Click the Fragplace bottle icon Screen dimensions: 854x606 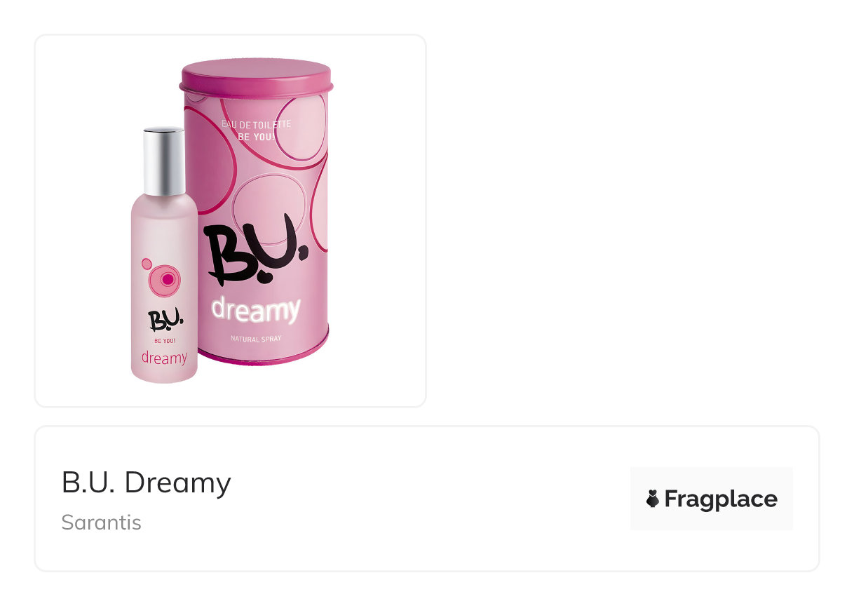point(652,499)
